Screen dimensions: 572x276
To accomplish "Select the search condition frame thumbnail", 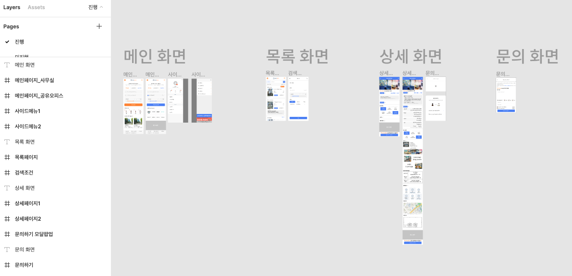I will tap(298, 99).
